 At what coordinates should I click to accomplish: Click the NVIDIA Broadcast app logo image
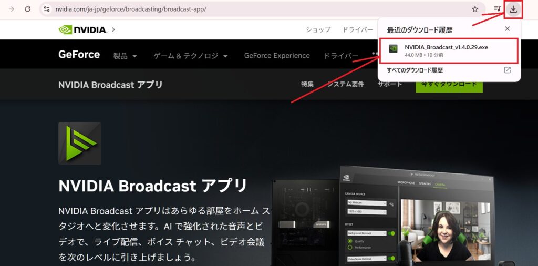(80, 144)
